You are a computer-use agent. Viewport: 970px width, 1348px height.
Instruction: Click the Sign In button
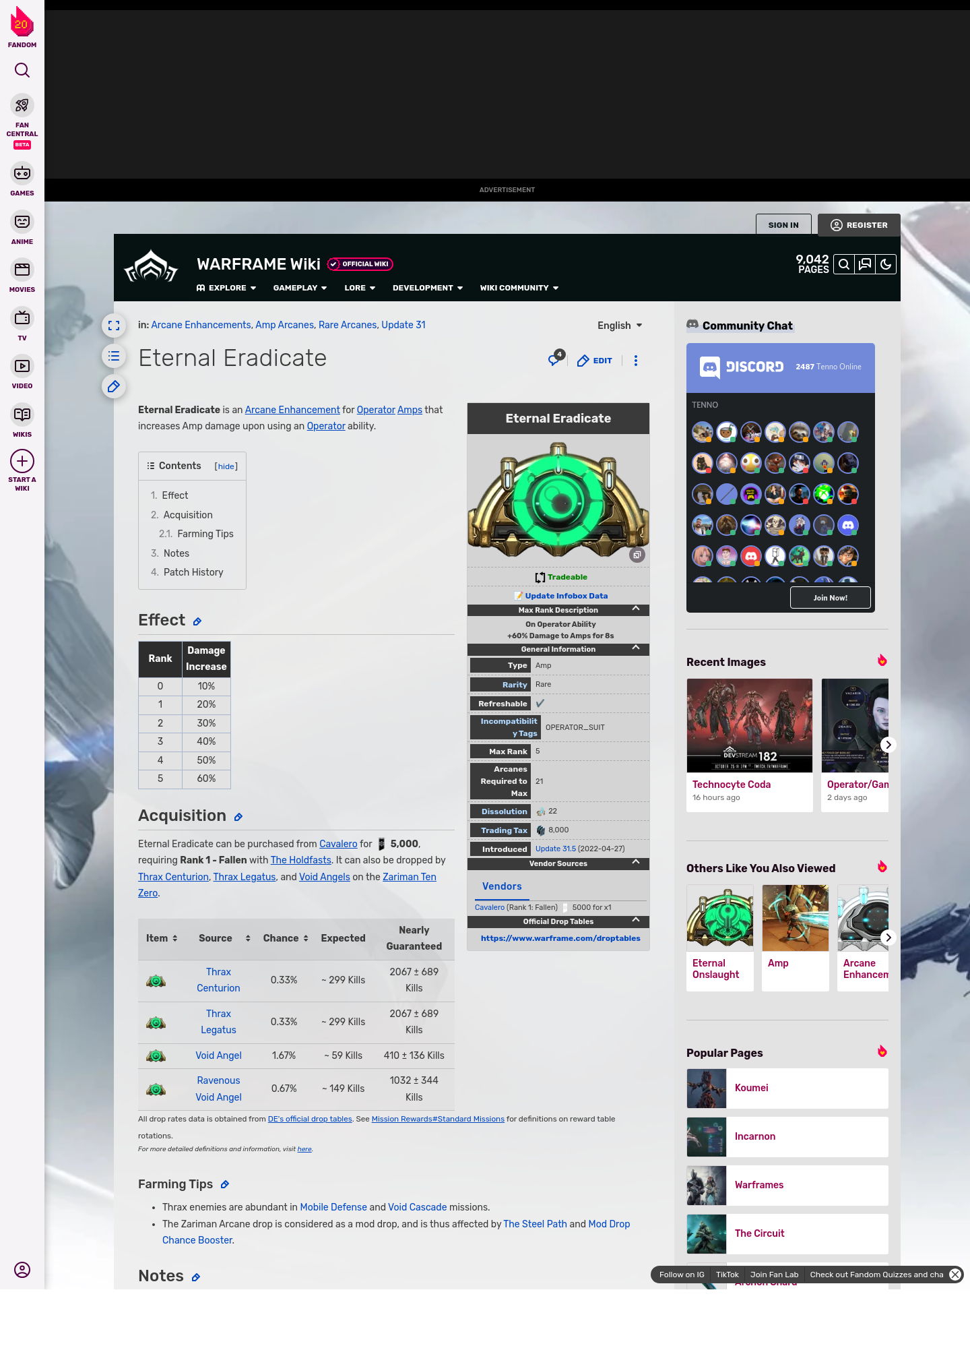tap(783, 225)
